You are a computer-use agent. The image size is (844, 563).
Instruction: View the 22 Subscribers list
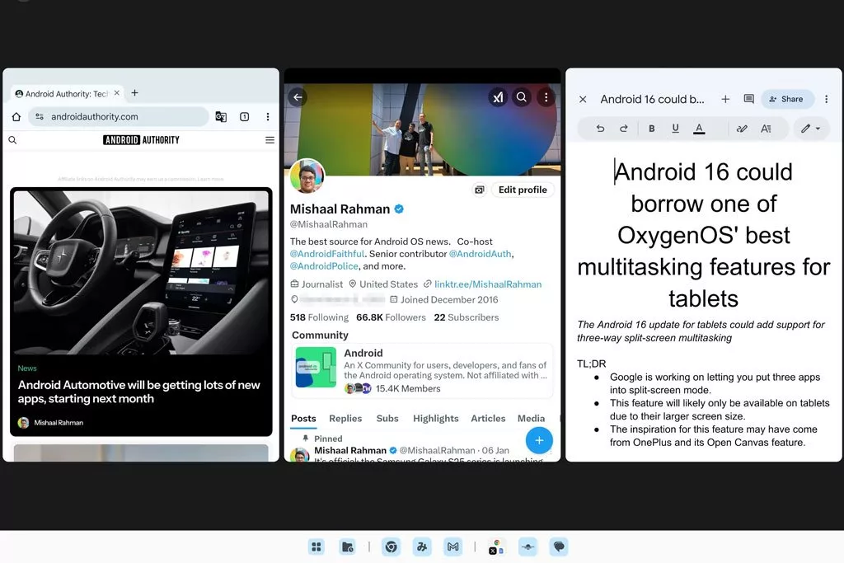coord(467,317)
